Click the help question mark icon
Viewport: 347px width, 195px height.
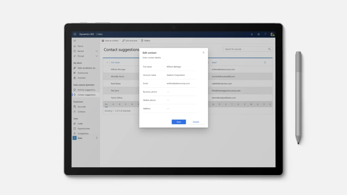point(265,34)
